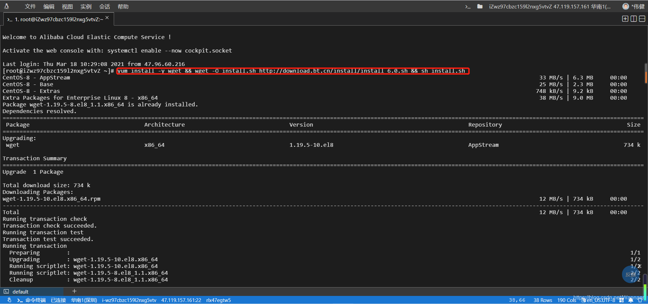Screen dimensions: 648x304
Task: Click 命令终端 in the status bar
Action: tap(35, 300)
